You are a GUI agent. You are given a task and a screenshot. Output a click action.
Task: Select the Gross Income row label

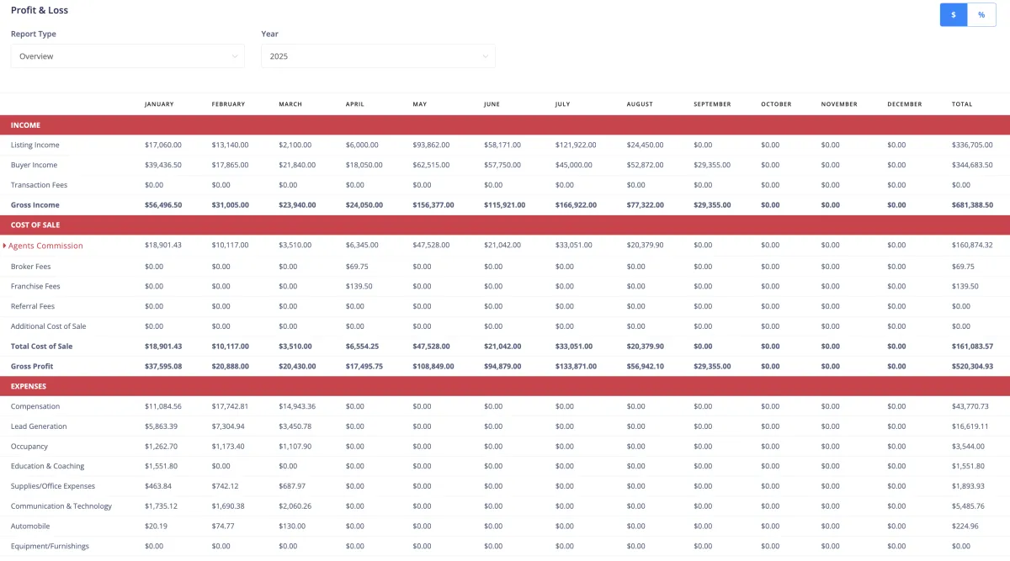coord(35,205)
